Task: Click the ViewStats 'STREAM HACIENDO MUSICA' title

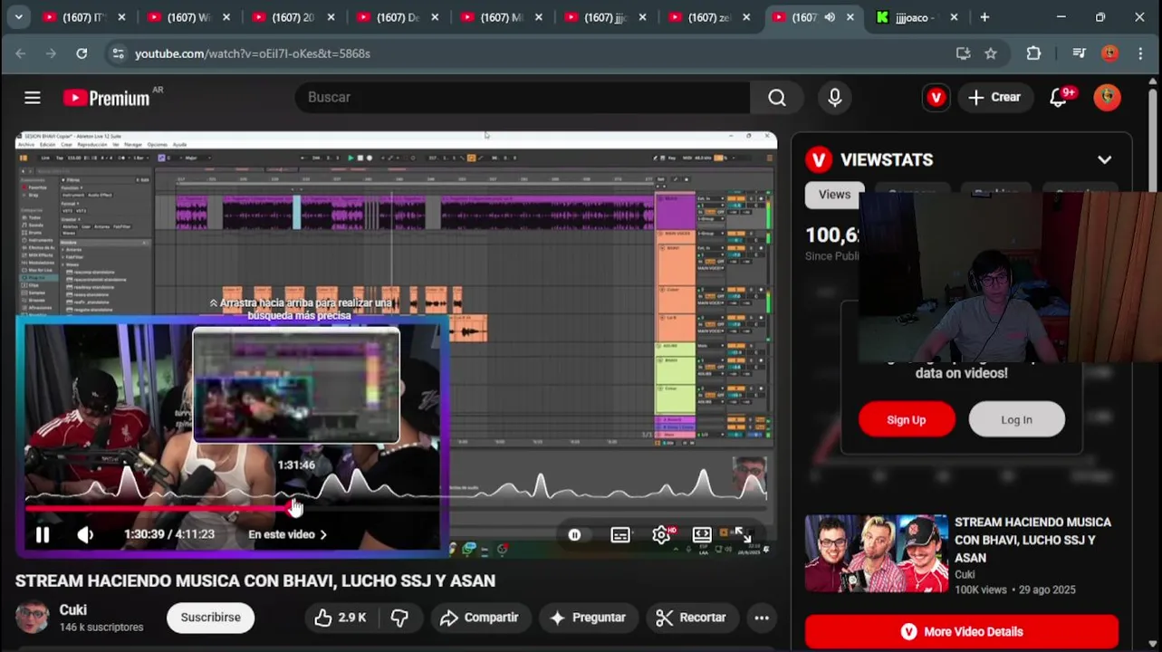Action: pyautogui.click(x=1032, y=540)
